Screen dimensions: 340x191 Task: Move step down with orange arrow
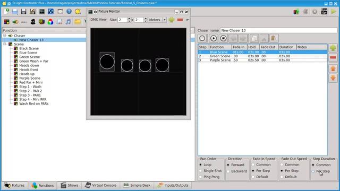[333, 78]
